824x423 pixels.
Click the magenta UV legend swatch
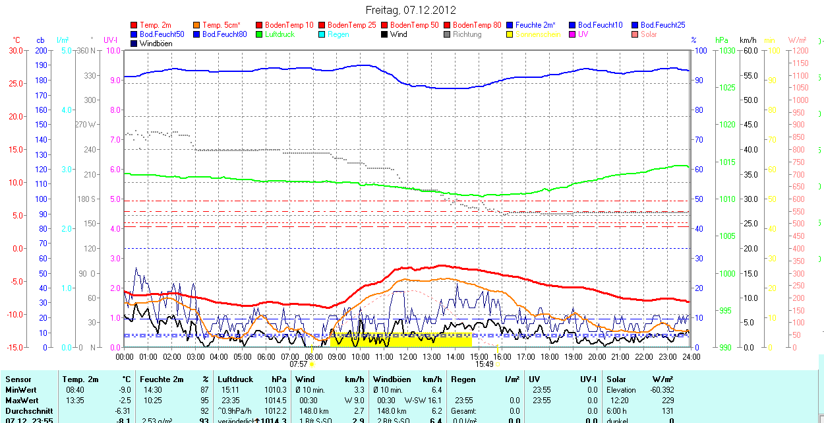(573, 34)
